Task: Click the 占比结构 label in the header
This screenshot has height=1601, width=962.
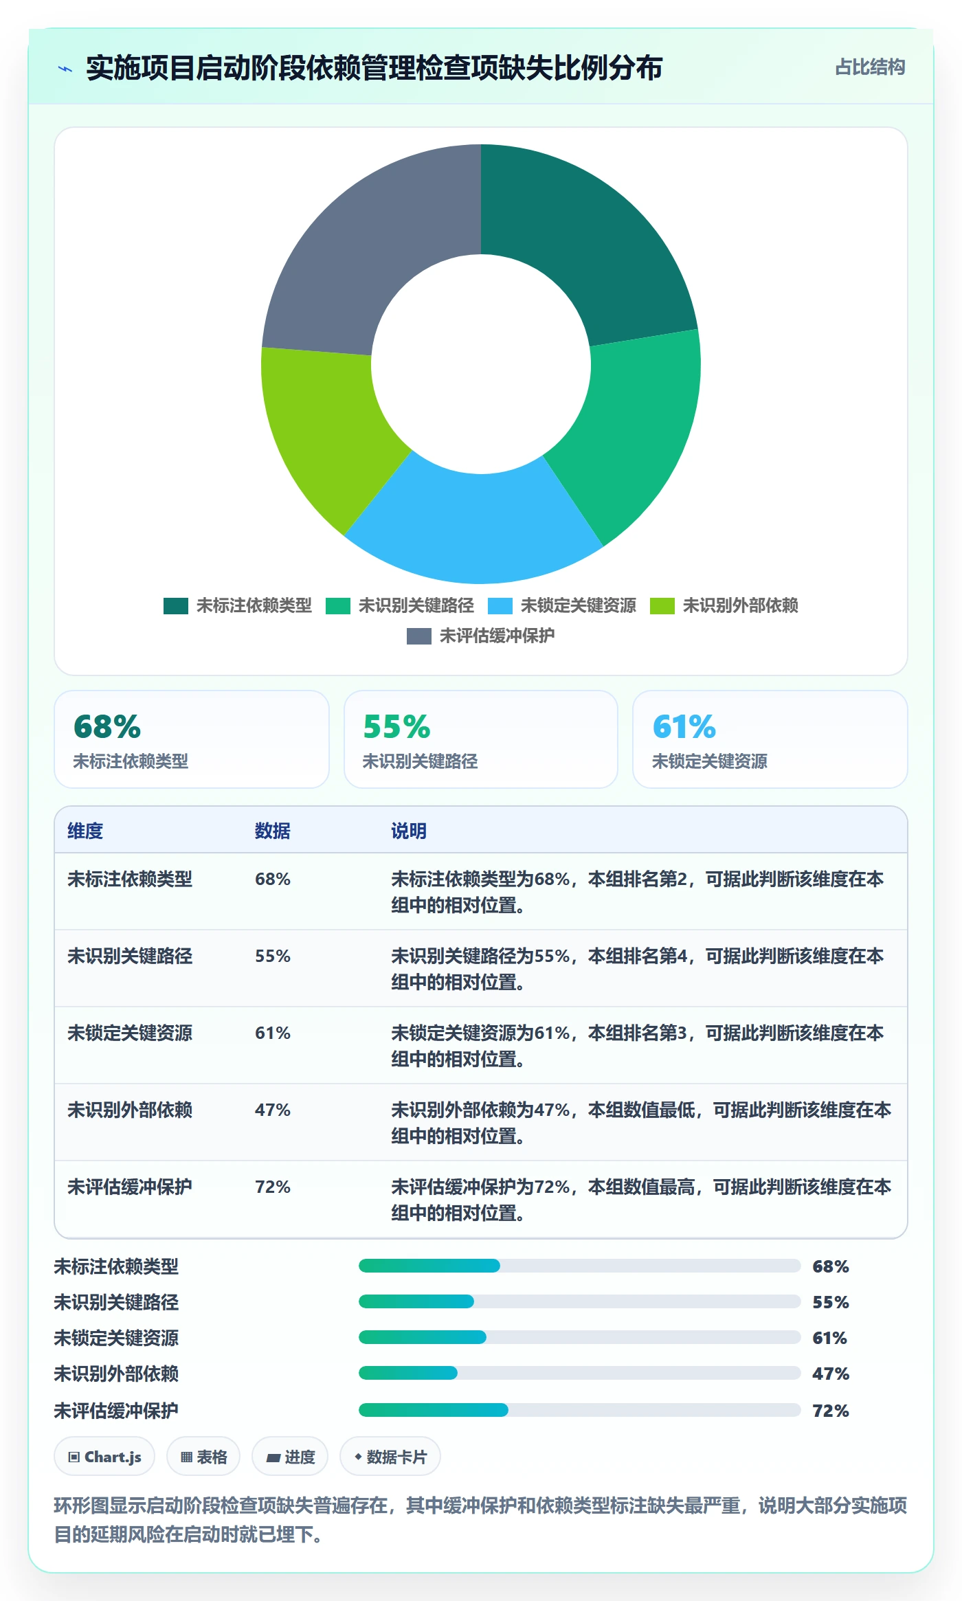Action: pos(870,67)
